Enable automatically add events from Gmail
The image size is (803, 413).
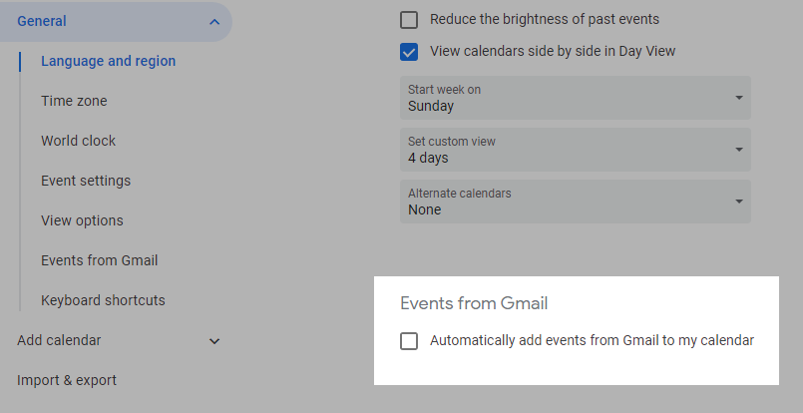409,341
